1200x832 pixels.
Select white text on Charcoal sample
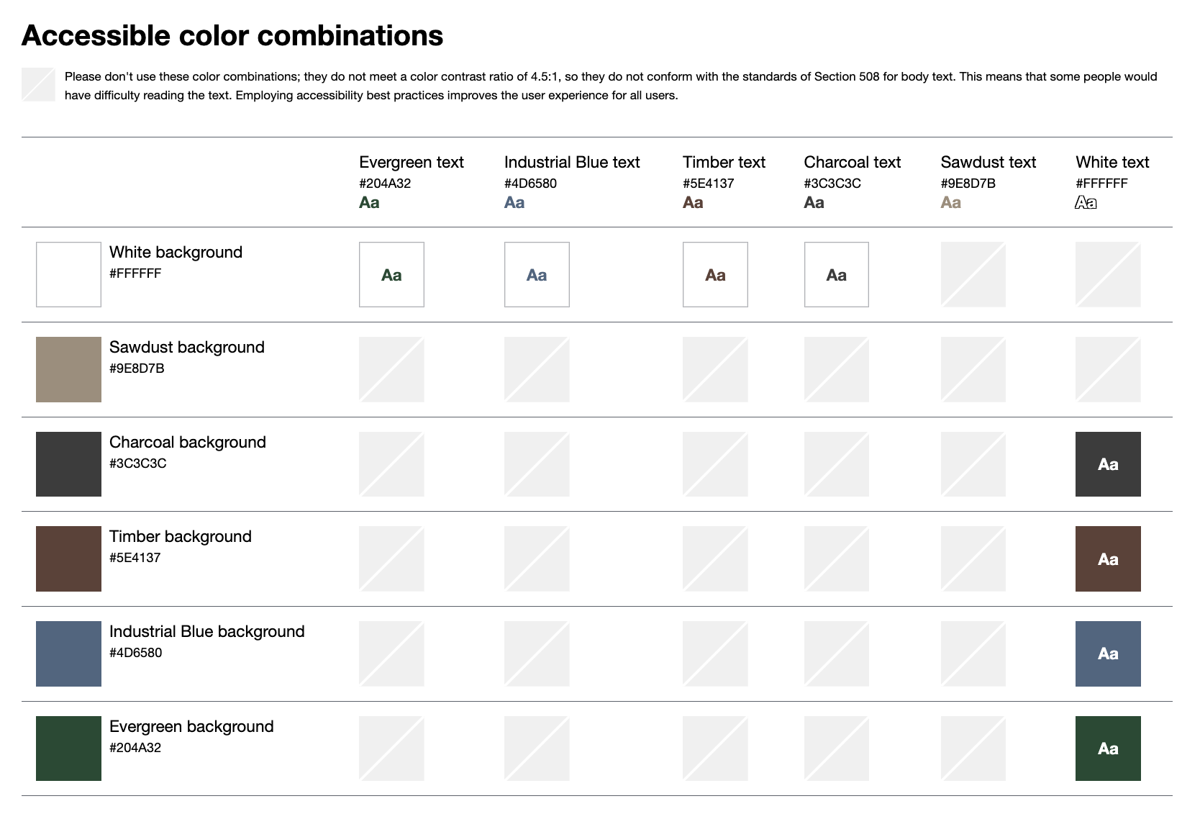point(1108,464)
